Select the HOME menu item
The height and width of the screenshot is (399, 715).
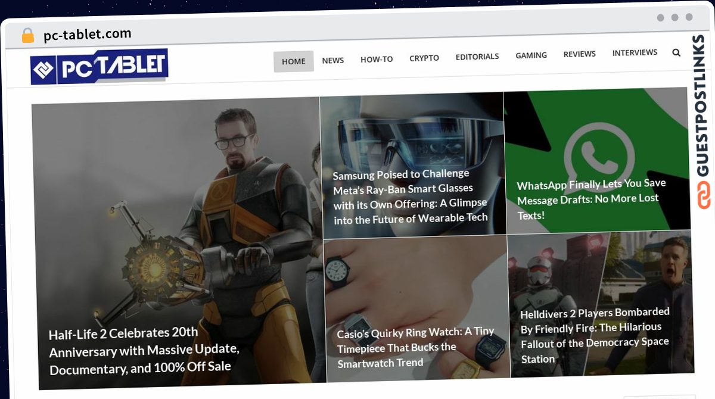[294, 61]
